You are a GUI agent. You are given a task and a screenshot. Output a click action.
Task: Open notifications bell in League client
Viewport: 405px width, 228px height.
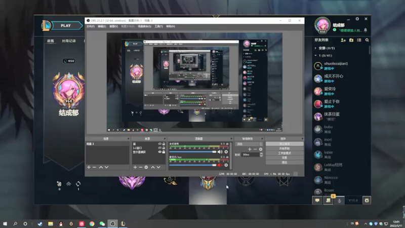click(x=366, y=30)
